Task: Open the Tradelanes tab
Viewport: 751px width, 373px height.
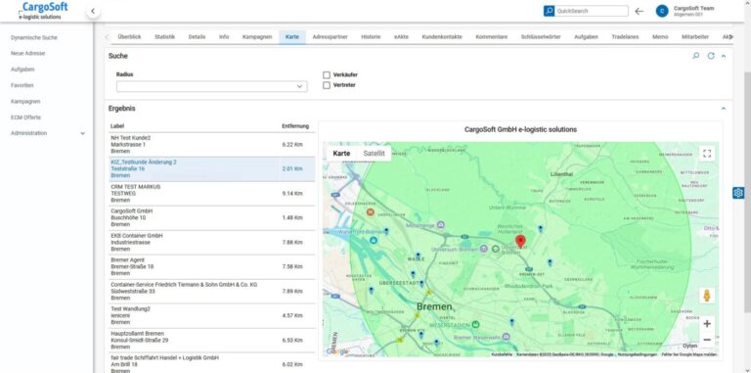Action: [625, 37]
